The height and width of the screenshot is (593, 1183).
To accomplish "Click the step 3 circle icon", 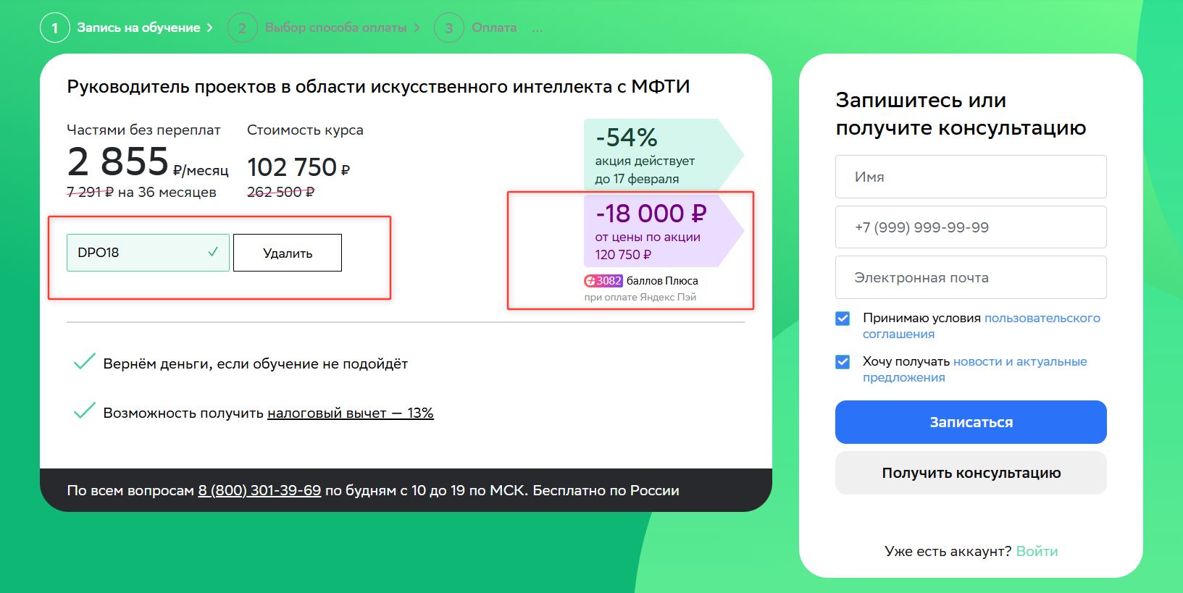I will tap(448, 28).
